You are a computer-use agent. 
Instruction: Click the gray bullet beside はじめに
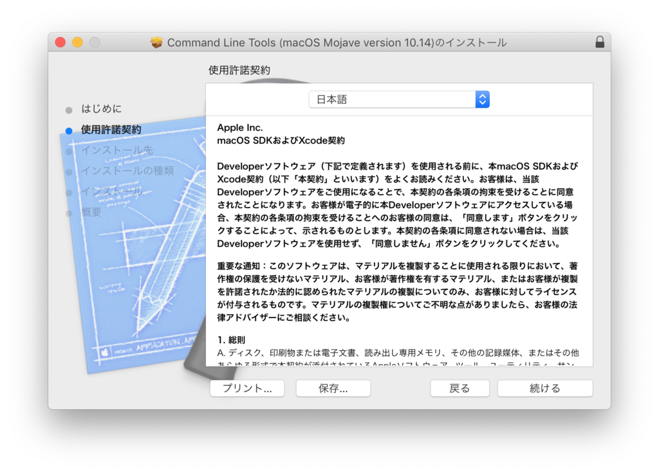point(69,111)
